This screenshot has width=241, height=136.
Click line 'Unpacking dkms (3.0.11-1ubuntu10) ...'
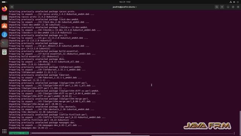[x=32, y=65]
